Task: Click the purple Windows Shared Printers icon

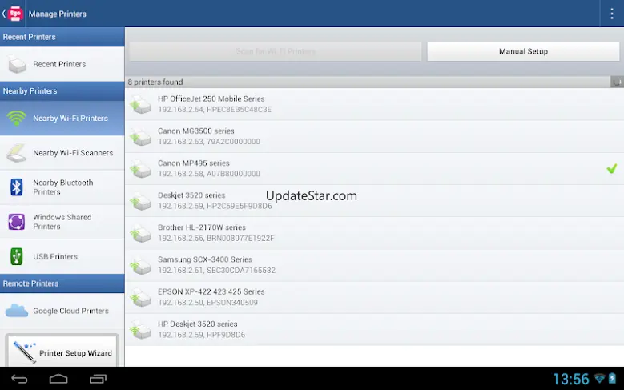Action: (x=16, y=222)
